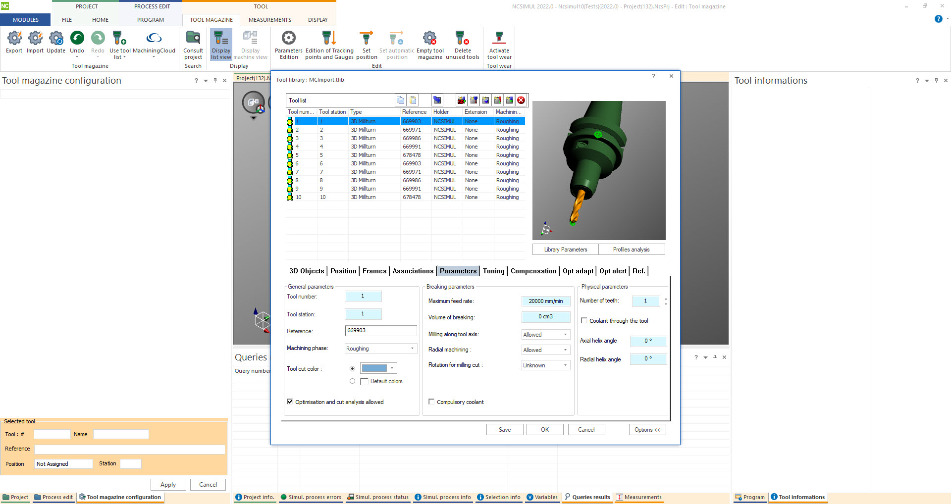
Task: Click the blue Tool cut color swatch
Action: [374, 368]
